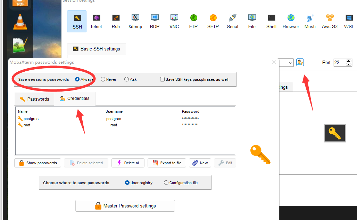This screenshot has height=220, width=357.
Task: Launch VLC media player from desktop
Action: (20, 22)
